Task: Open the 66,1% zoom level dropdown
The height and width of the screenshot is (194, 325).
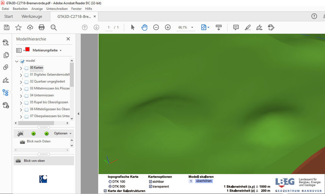Action: [x=192, y=27]
